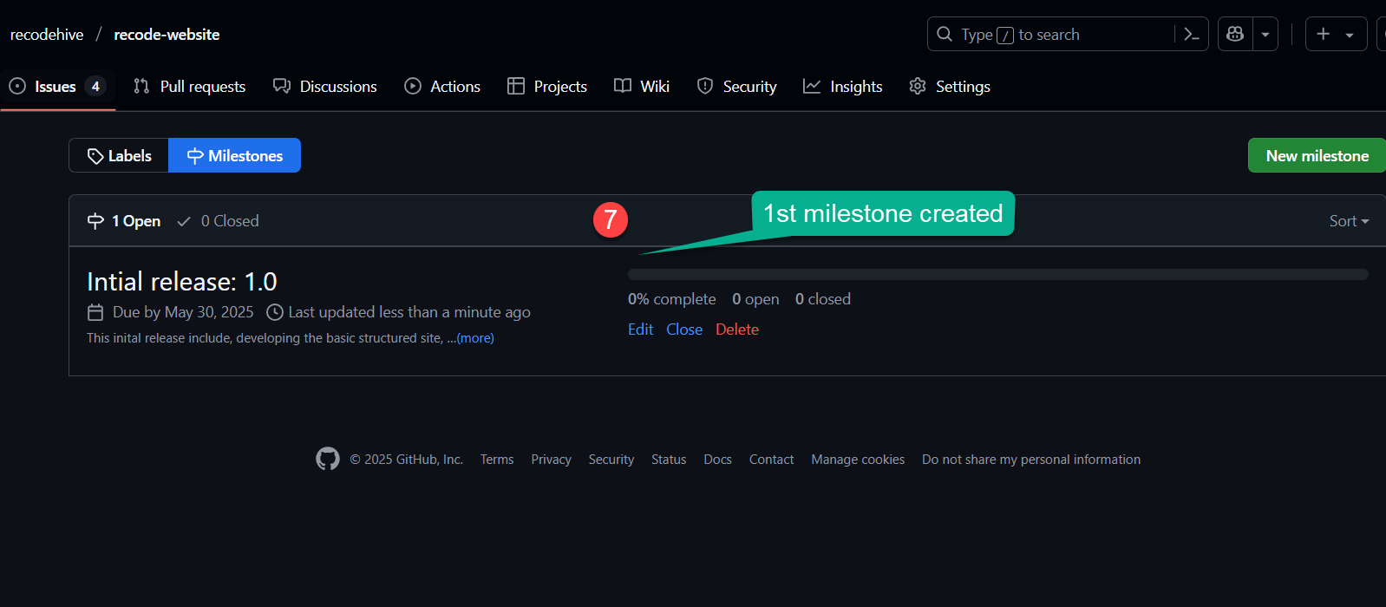Click the milestone progress bar
1386x607 pixels.
tap(997, 274)
